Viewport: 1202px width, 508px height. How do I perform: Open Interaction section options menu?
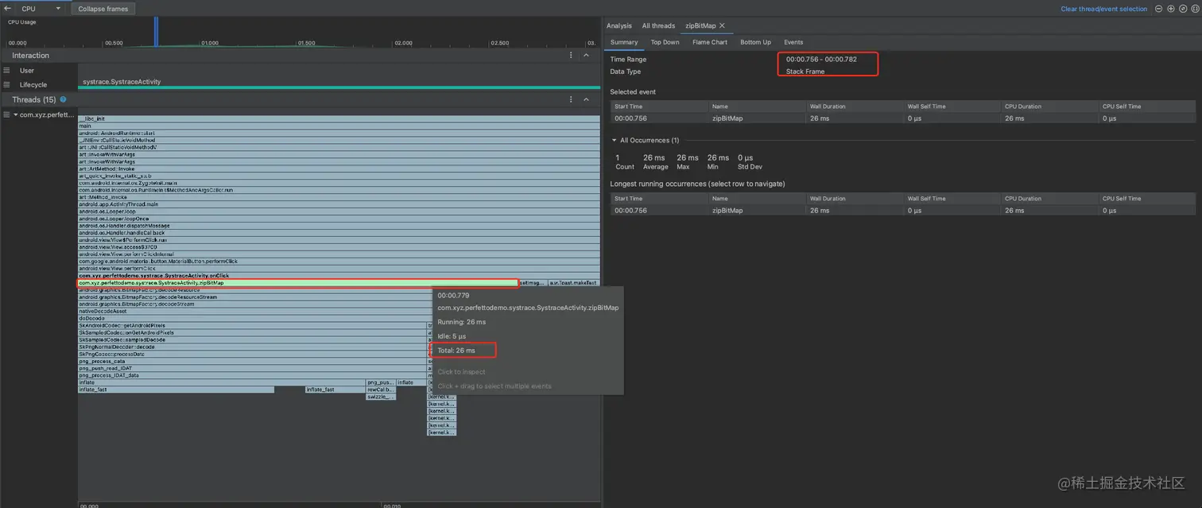coord(571,56)
